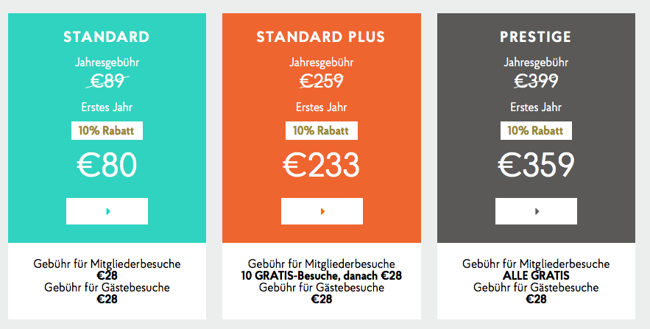The height and width of the screenshot is (329, 650).
Task: Click the ALLE GRATIS text under Prestige
Action: pyautogui.click(x=536, y=276)
